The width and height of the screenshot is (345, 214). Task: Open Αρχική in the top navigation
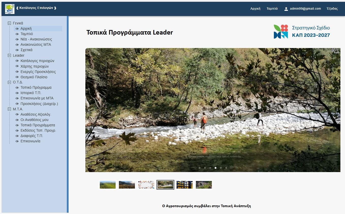point(255,9)
